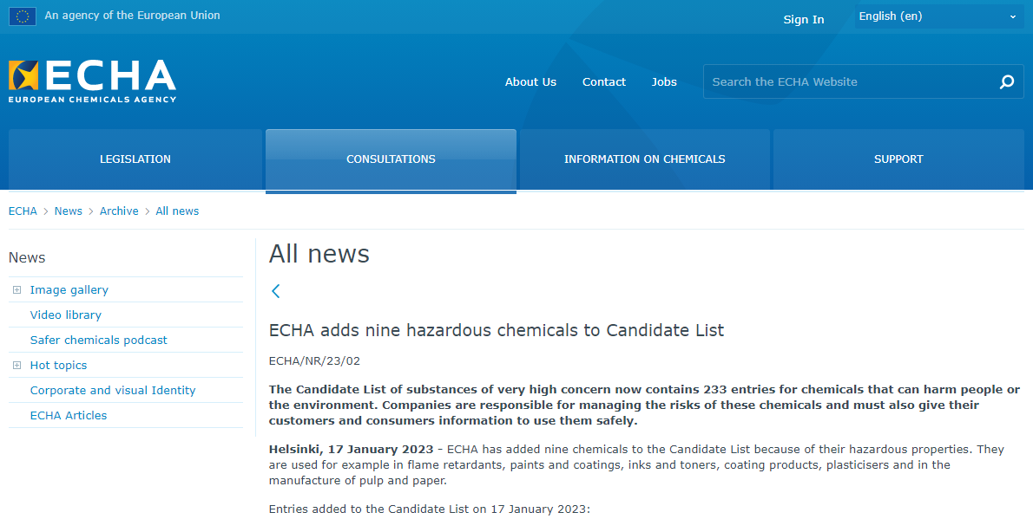Open the Jobs link

664,82
